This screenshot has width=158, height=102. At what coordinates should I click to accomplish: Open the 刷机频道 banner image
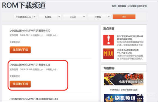(124, 98)
